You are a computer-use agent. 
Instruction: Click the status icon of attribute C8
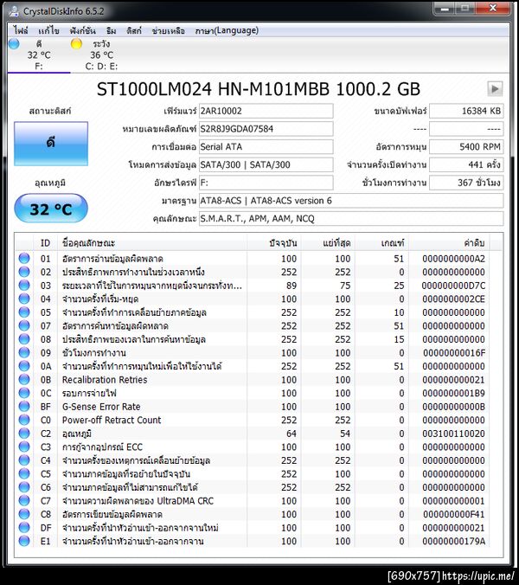24,514
